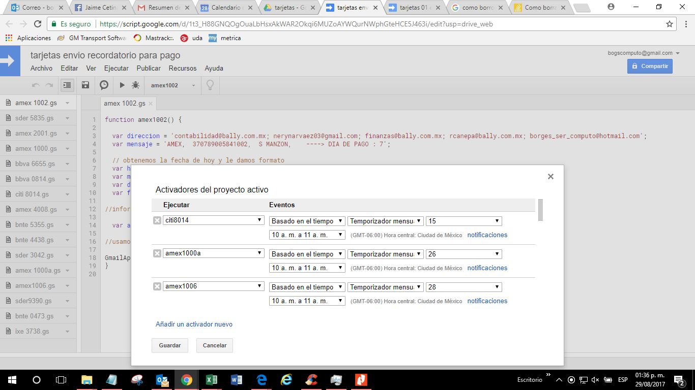This screenshot has height=390, width=695.
Task: Open Word from the taskbar
Action: [237, 379]
